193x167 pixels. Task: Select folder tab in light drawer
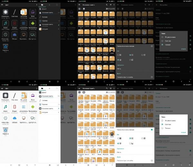point(42,88)
